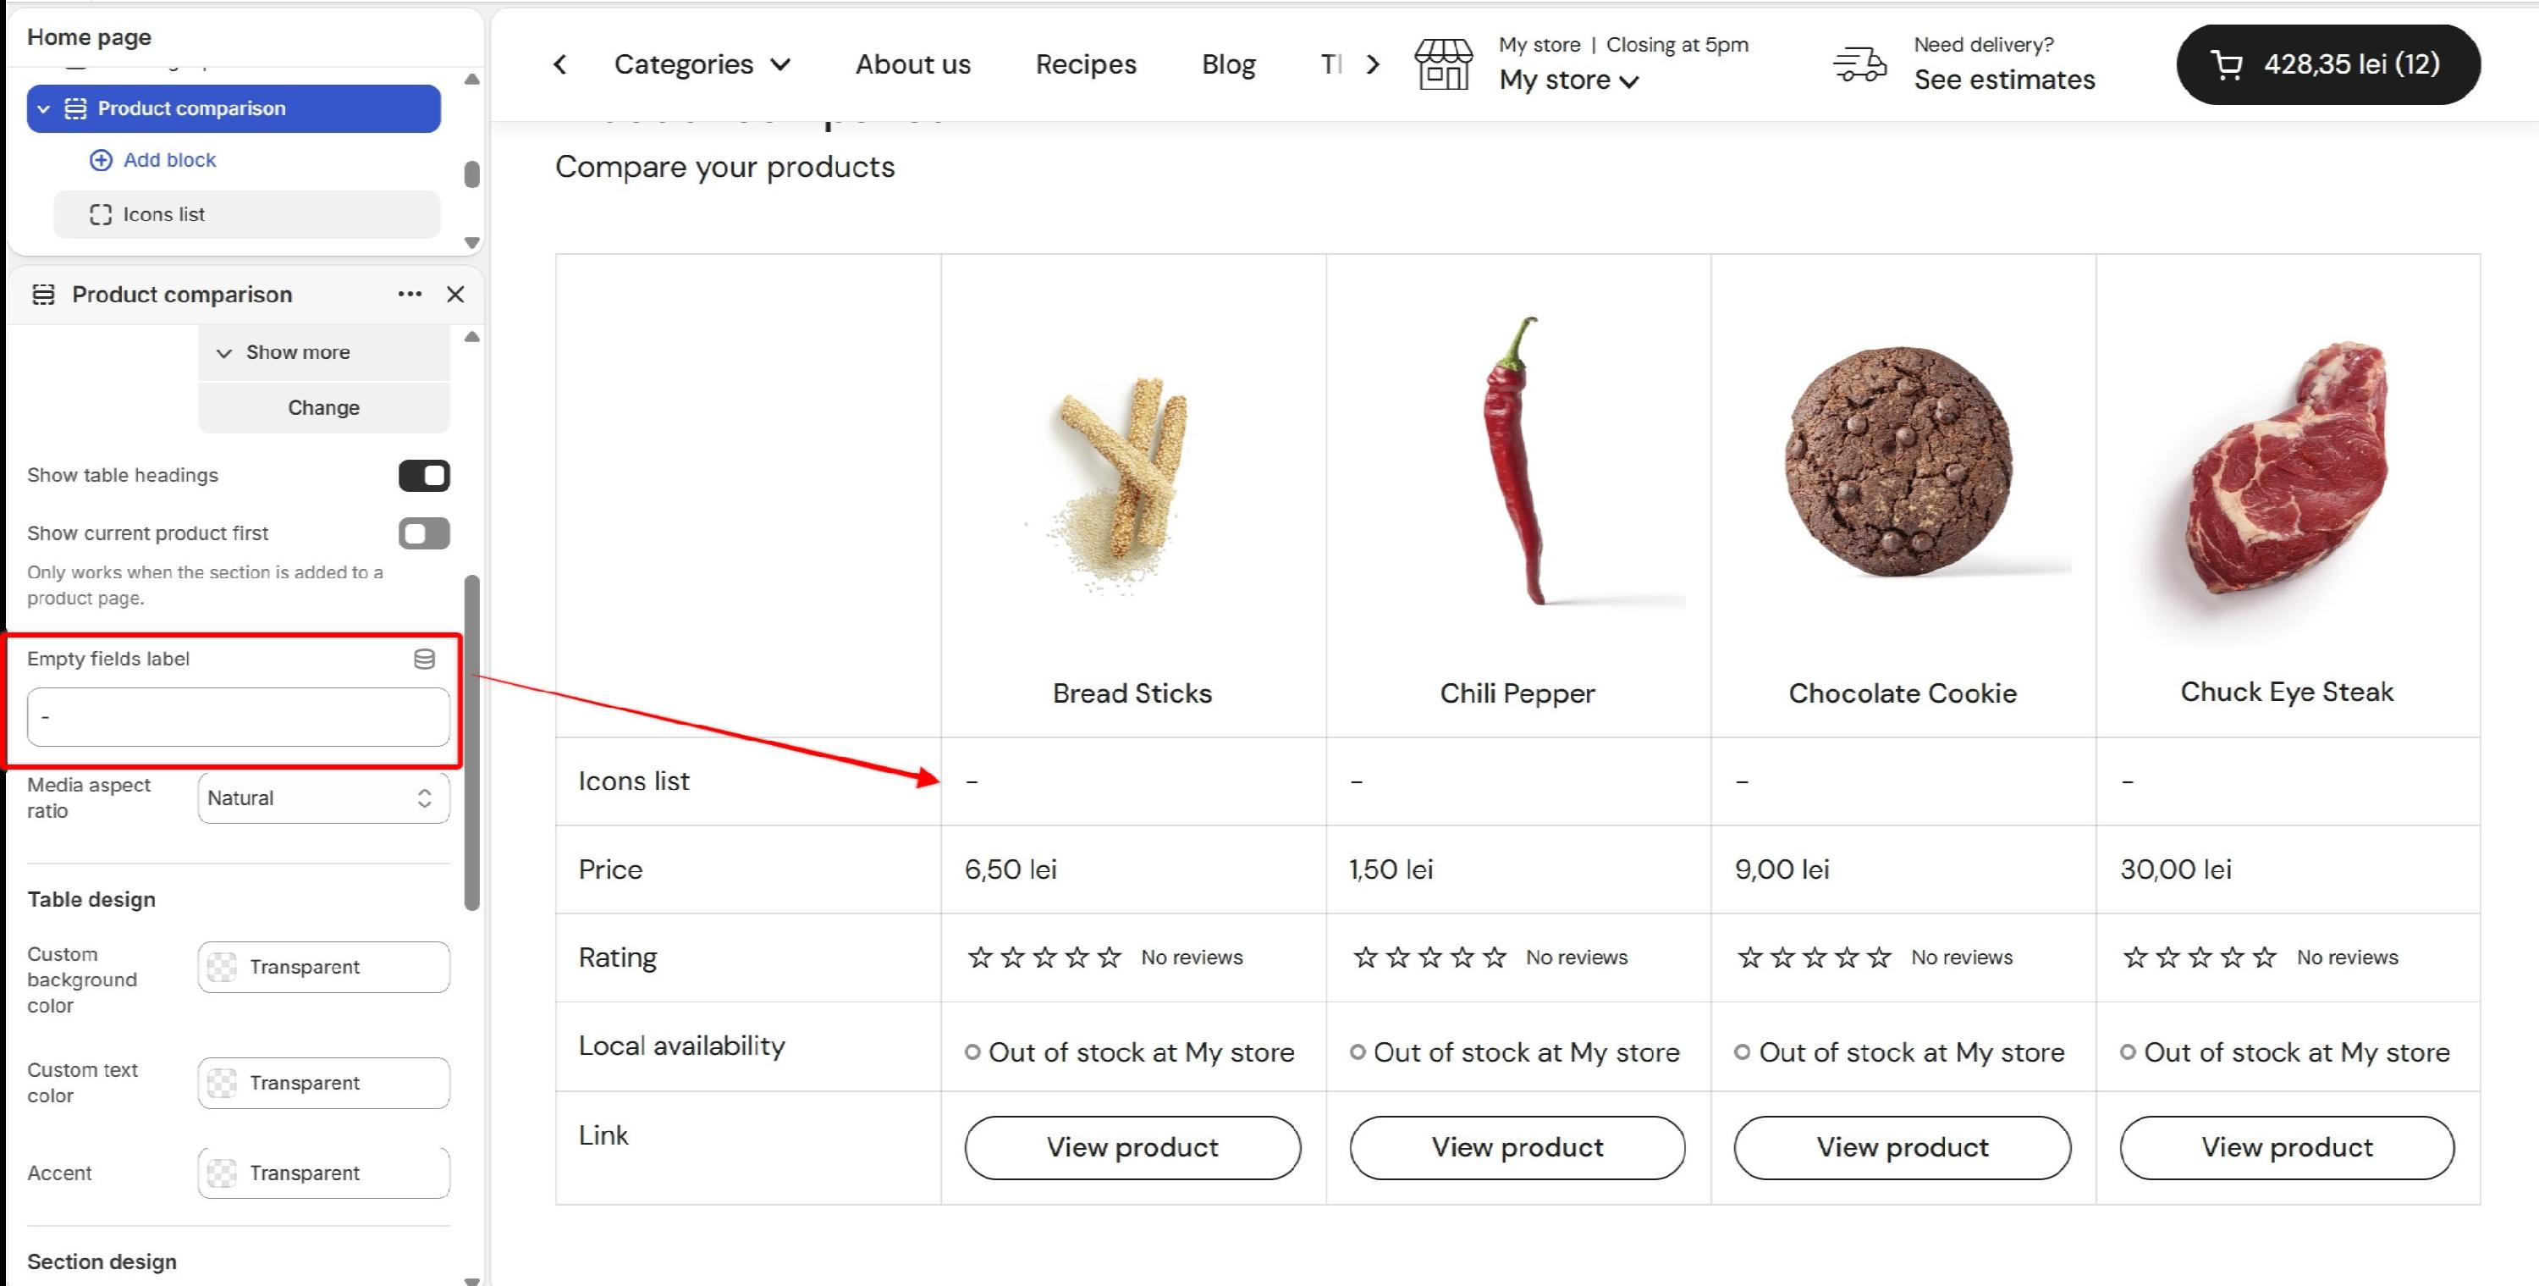Click the plus icon for Add block
The height and width of the screenshot is (1286, 2539).
[x=101, y=160]
